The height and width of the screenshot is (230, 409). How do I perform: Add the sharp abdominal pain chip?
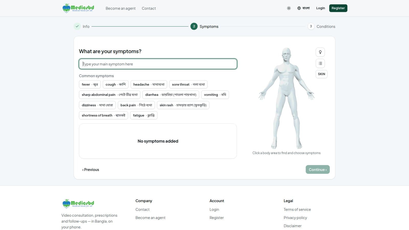pyautogui.click(x=110, y=95)
